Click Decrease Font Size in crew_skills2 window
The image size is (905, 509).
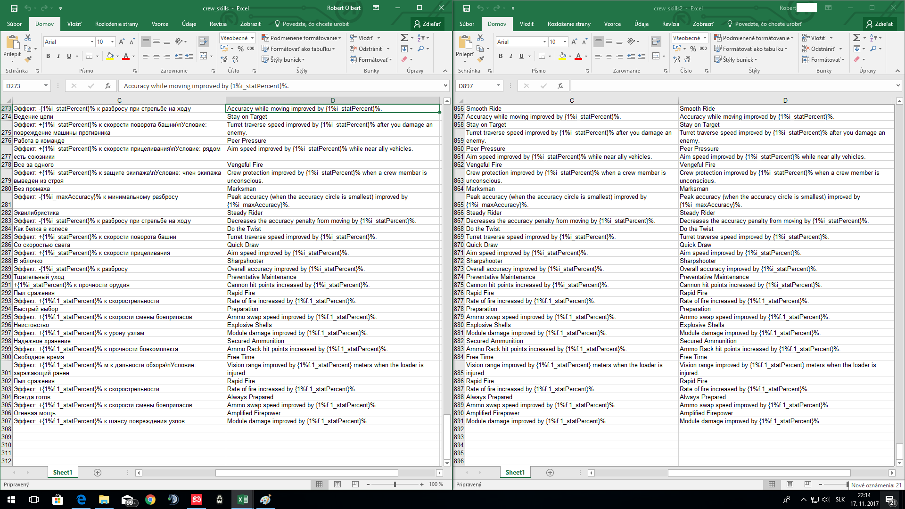pyautogui.click(x=584, y=42)
